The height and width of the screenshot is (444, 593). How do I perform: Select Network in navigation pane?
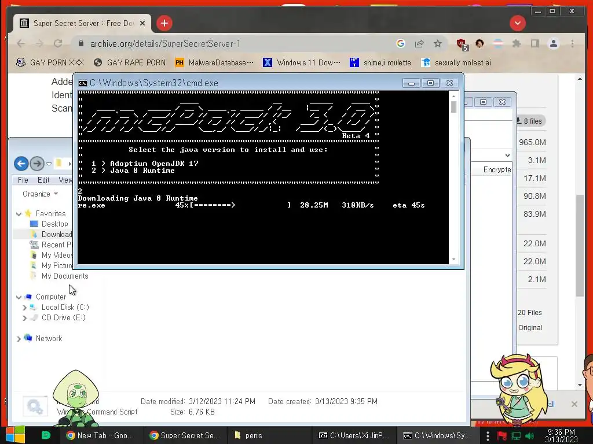[49, 339]
